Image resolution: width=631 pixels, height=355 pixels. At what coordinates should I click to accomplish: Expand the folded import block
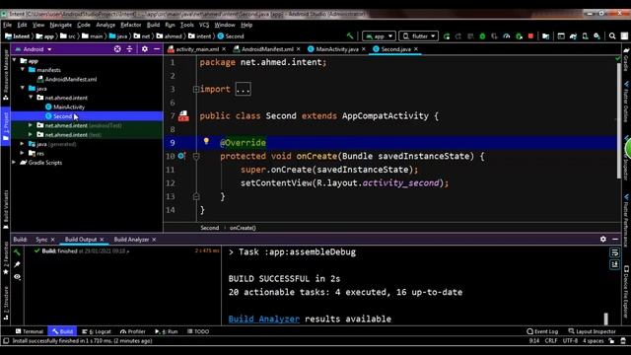click(244, 90)
